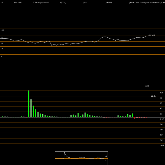
Task: Click the tallest green MR histogram bar
Action: [29, 104]
